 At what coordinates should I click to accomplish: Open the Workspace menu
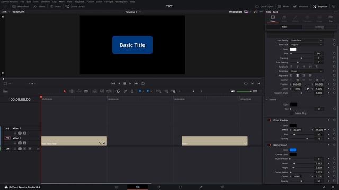pos(121,1)
